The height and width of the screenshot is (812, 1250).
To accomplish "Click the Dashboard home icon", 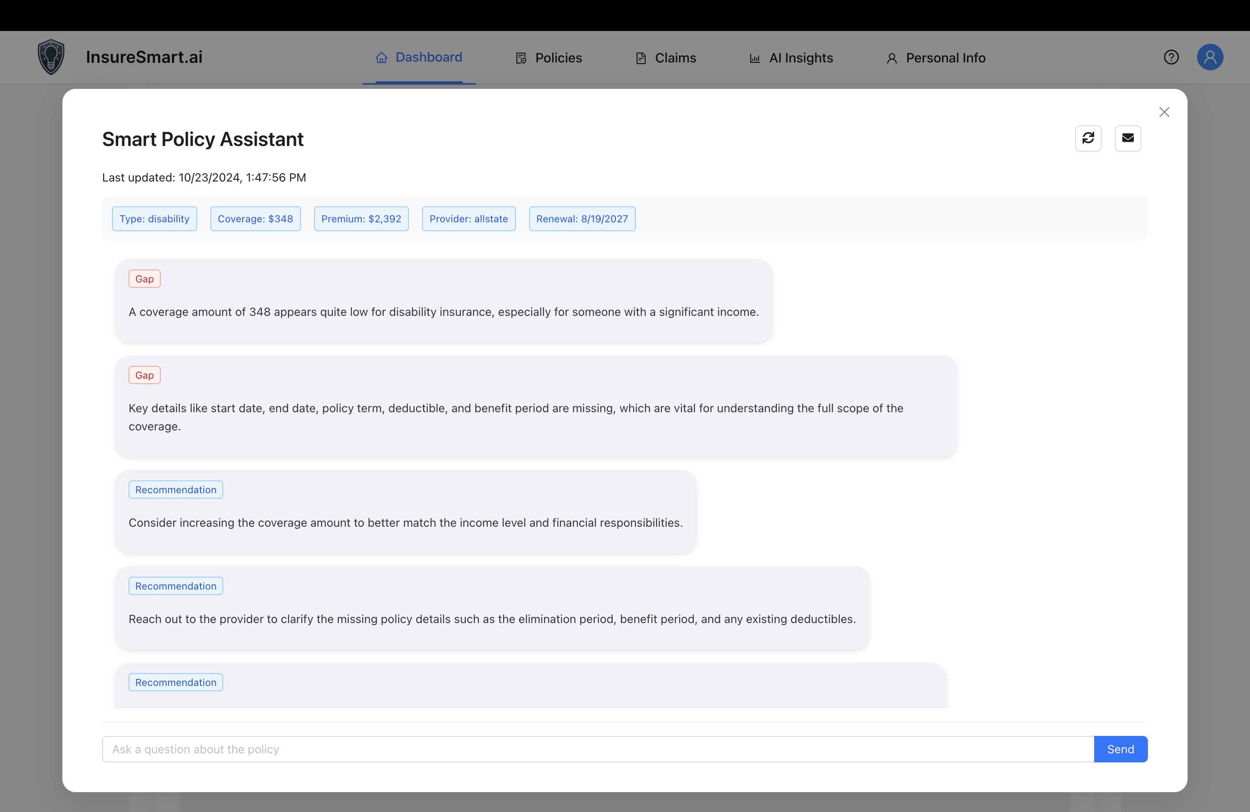I will click(x=381, y=58).
